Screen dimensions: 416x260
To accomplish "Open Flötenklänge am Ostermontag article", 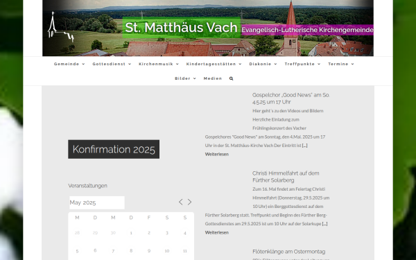I will pos(288,252).
